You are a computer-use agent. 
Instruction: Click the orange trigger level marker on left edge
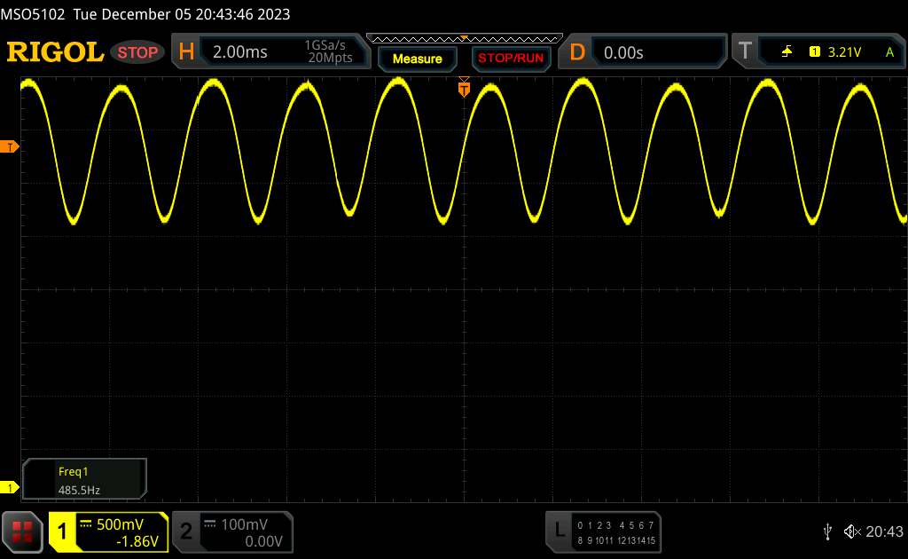(x=9, y=146)
